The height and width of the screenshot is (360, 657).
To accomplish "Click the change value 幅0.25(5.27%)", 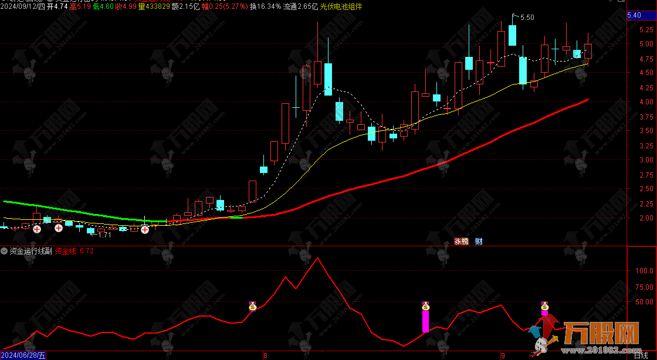I will [225, 6].
